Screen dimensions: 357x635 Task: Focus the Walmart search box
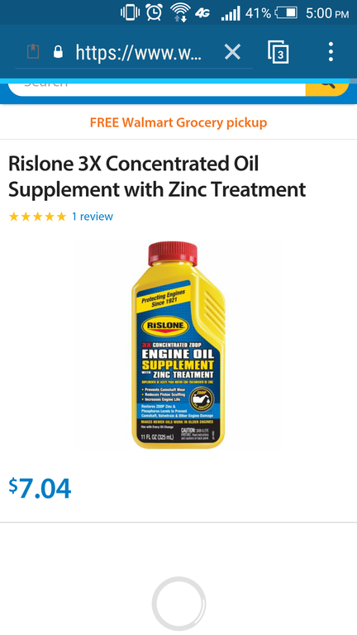(x=157, y=85)
